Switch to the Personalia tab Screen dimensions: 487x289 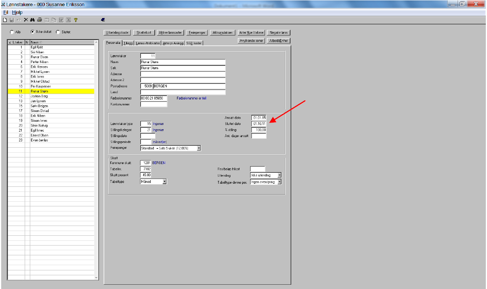click(113, 43)
